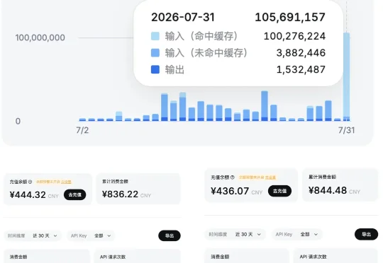The width and height of the screenshot is (383, 263).
Task: Click the 7/2 x-axis date label
Action: (x=82, y=130)
